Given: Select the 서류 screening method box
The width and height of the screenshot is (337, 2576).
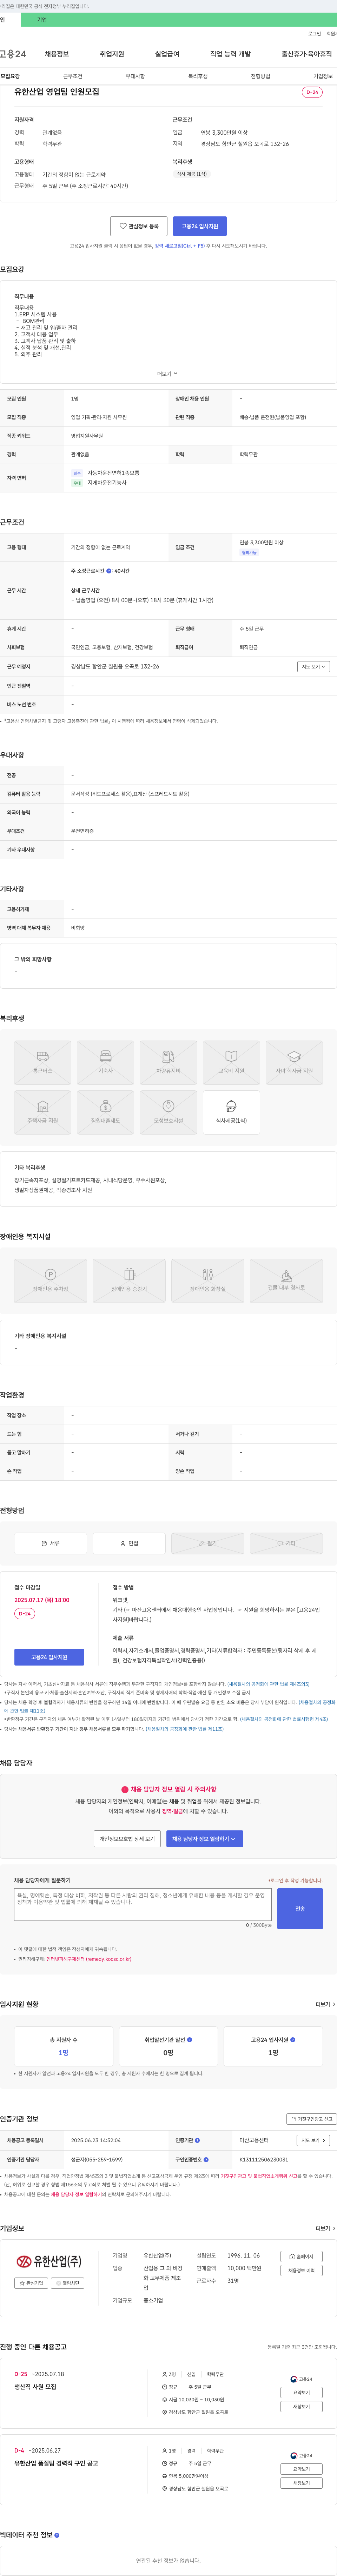Looking at the screenshot, I should point(50,1543).
